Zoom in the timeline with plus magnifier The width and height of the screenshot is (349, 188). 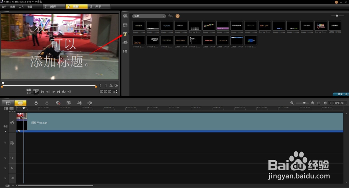click(x=312, y=103)
